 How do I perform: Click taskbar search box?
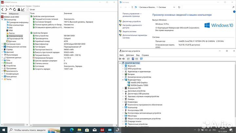coord(34,130)
